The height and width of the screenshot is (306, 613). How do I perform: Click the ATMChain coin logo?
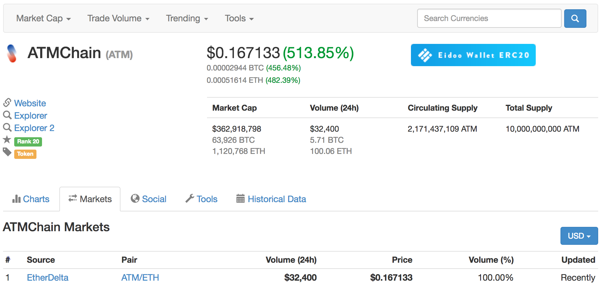12,53
